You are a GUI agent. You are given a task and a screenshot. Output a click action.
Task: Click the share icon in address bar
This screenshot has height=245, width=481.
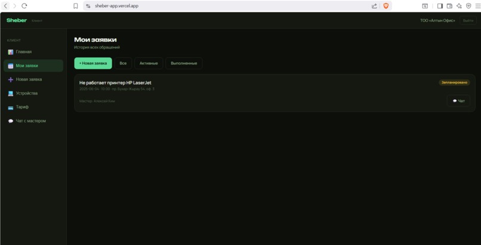pyautogui.click(x=374, y=6)
